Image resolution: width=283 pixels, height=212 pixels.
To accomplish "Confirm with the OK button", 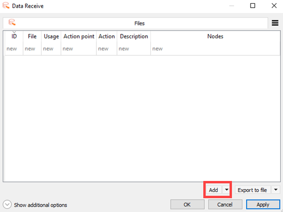I will (x=187, y=204).
